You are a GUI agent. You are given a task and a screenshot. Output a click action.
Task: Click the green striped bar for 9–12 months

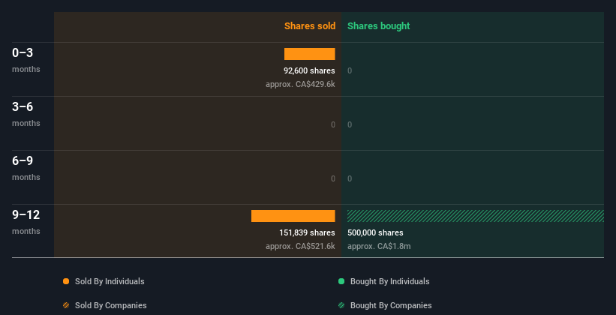coord(476,216)
